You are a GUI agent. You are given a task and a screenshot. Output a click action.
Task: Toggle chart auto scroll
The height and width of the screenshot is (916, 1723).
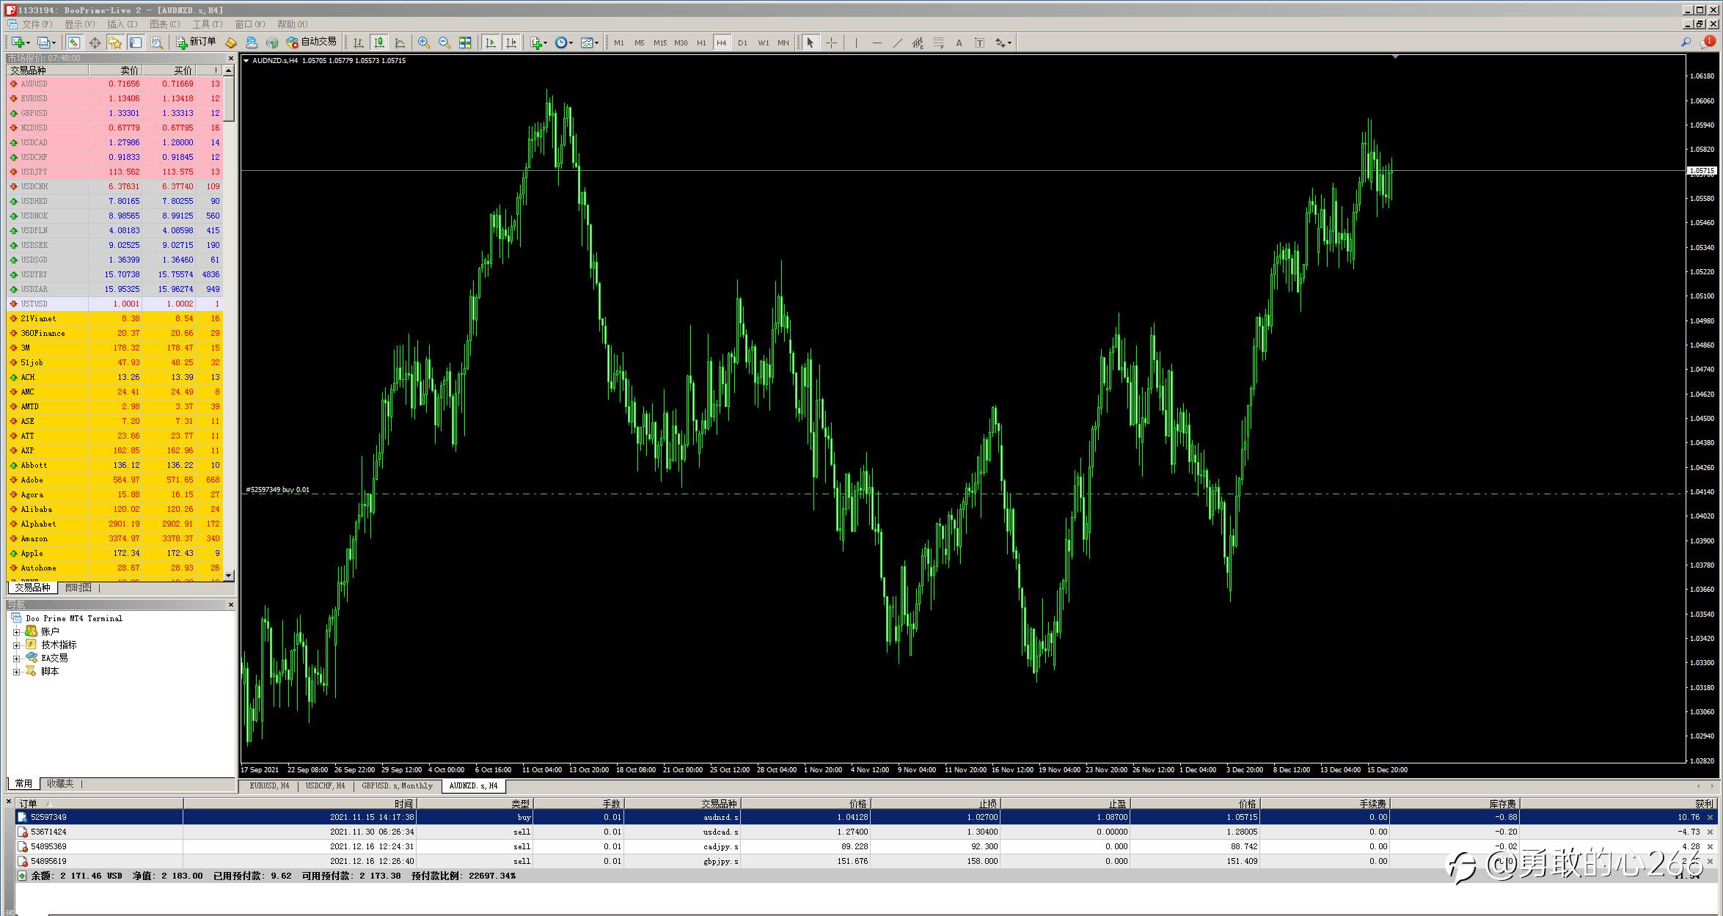[491, 43]
